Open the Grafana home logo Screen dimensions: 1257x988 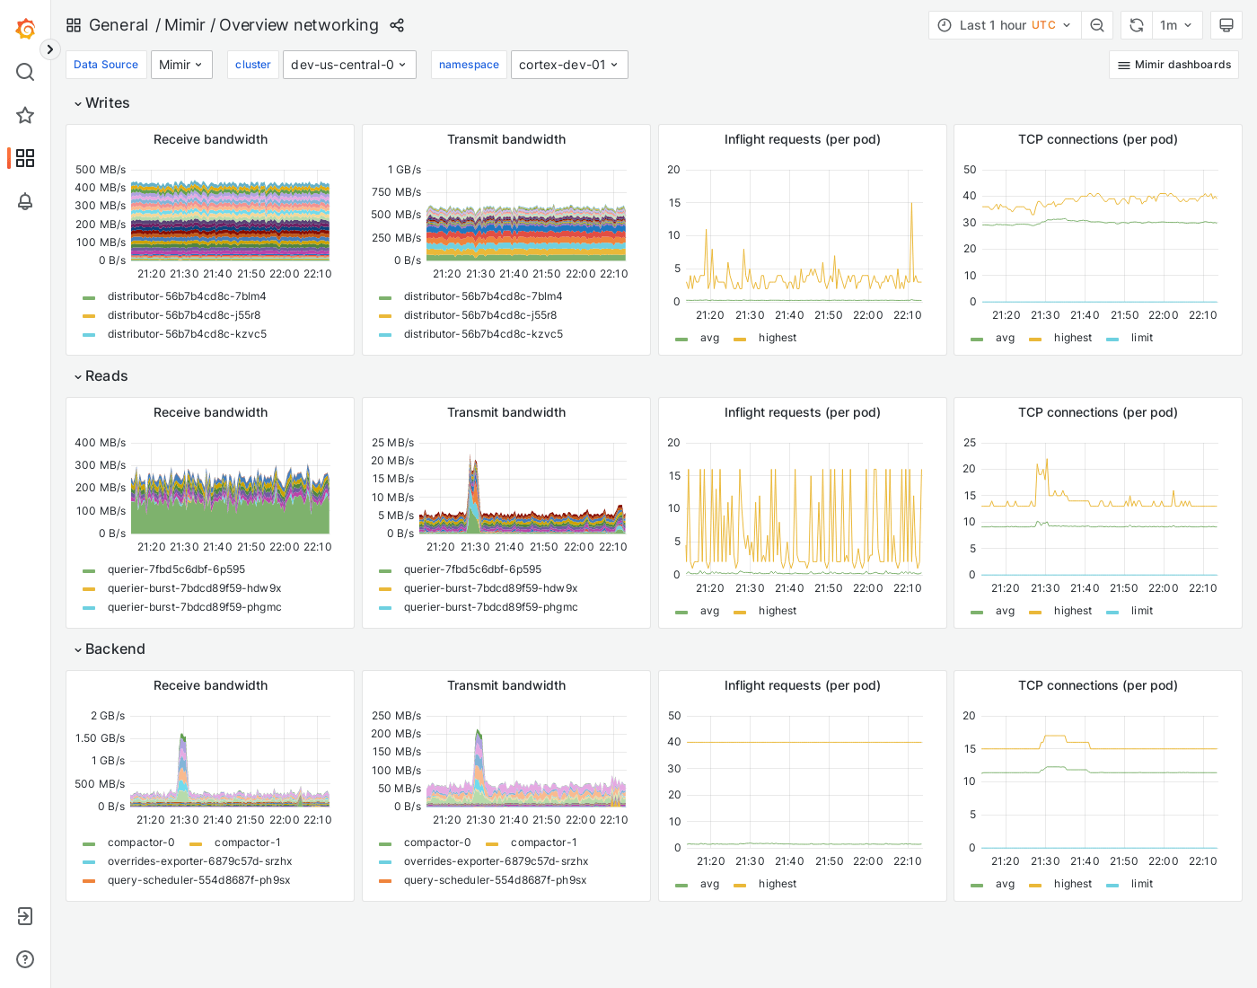tap(25, 28)
